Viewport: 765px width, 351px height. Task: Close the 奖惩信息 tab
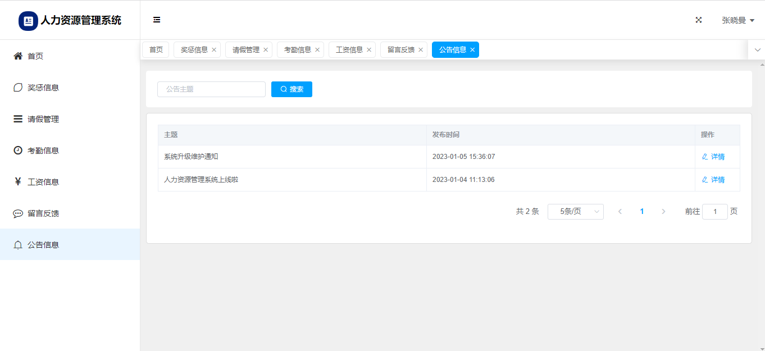pos(214,50)
